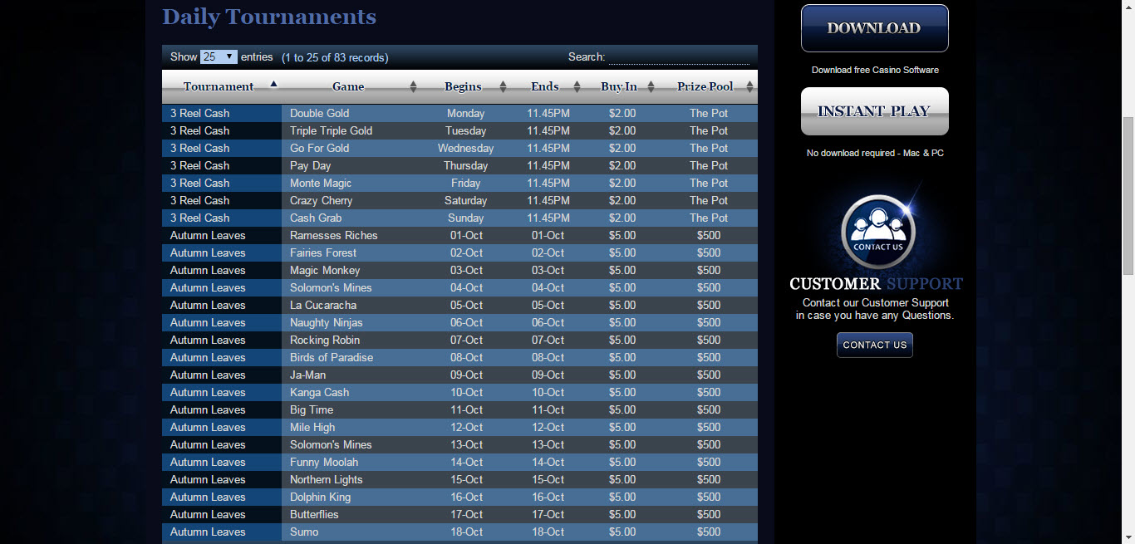Sort by Prize Pool column arrows
Image resolution: width=1135 pixels, height=544 pixels.
tap(749, 86)
